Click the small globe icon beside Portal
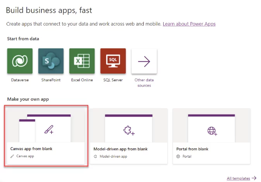 pos(178,156)
